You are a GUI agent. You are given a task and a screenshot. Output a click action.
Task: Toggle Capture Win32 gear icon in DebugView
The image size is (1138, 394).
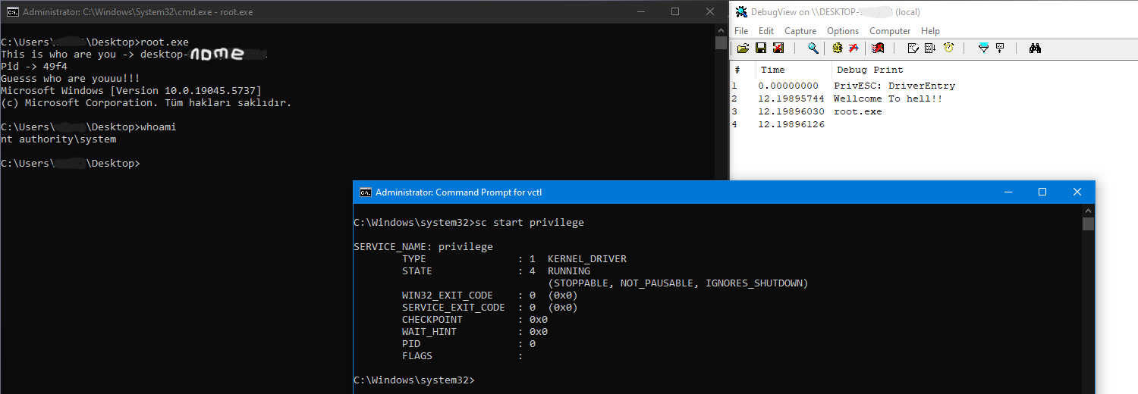tap(838, 48)
